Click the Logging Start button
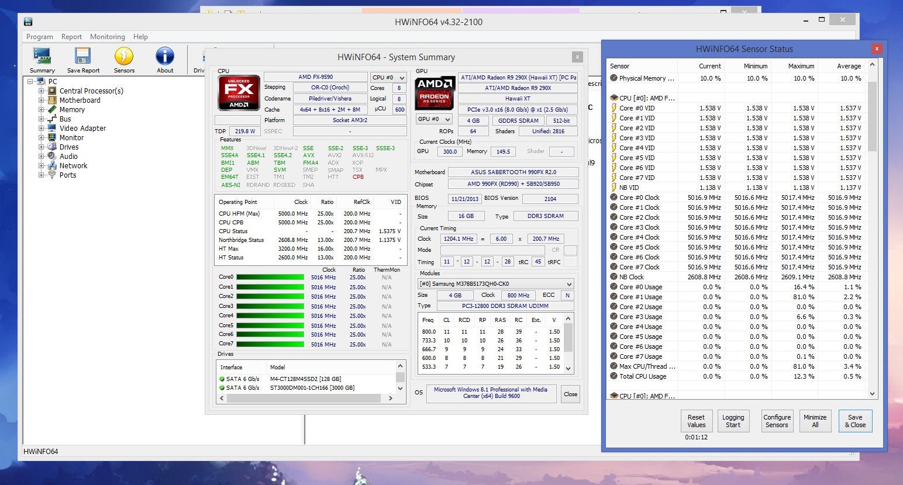This screenshot has height=485, width=903. pos(733,421)
